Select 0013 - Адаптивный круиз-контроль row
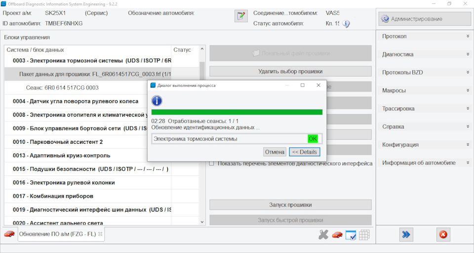This screenshot has width=474, height=253. pyautogui.click(x=76, y=156)
